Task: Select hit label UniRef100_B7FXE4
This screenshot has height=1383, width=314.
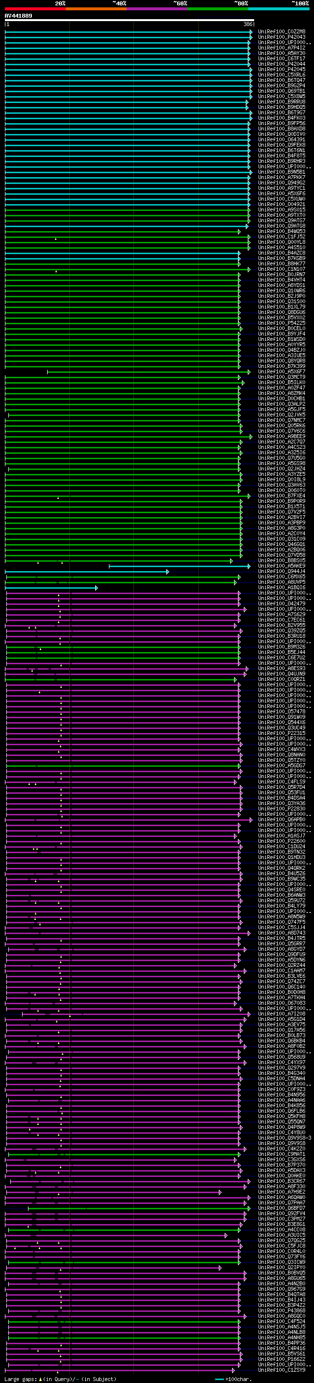Action: click(282, 496)
